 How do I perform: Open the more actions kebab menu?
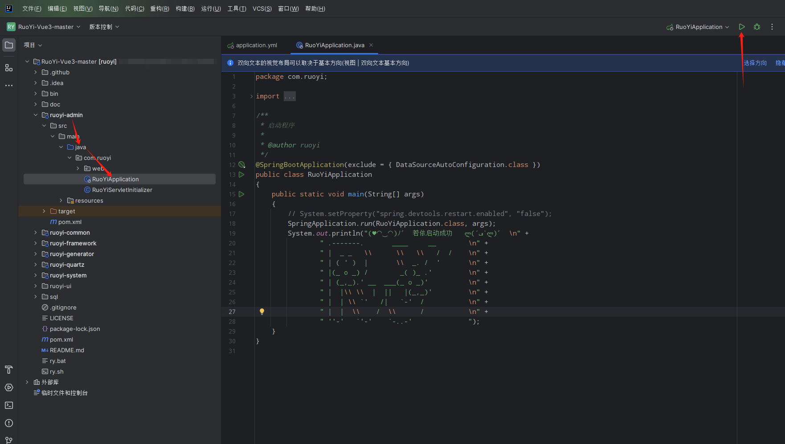[x=772, y=27]
